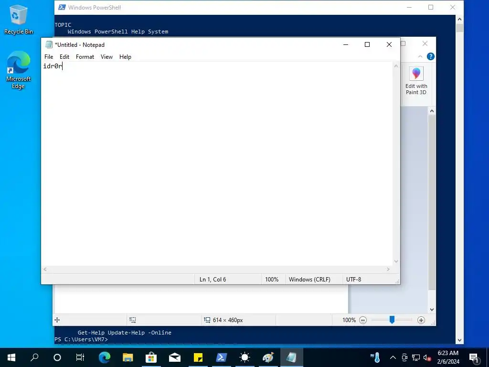489x367 pixels.
Task: Click the Notepad vertical scrollbar down arrow
Action: coord(396,261)
